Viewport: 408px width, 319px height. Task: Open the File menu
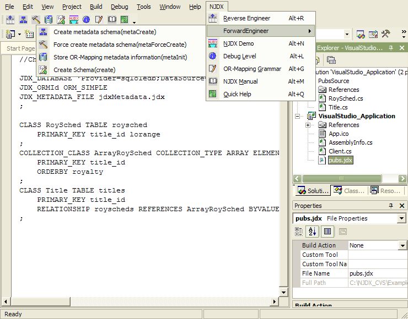9,7
